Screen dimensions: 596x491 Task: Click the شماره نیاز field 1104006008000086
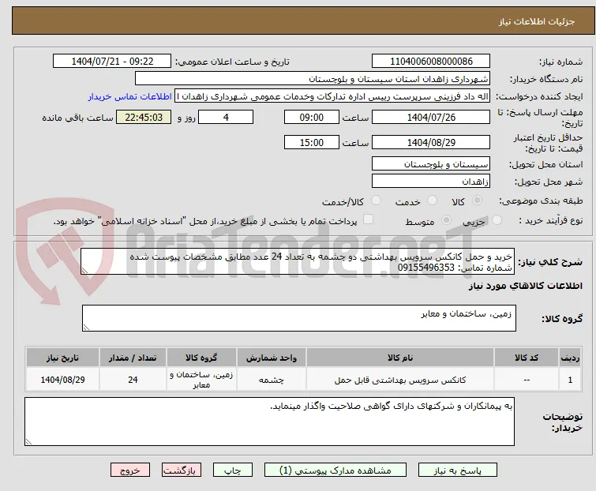pyautogui.click(x=431, y=62)
